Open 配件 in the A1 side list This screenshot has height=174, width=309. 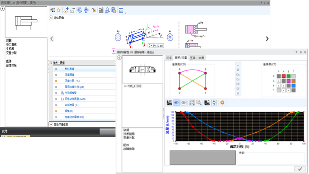pos(9,61)
